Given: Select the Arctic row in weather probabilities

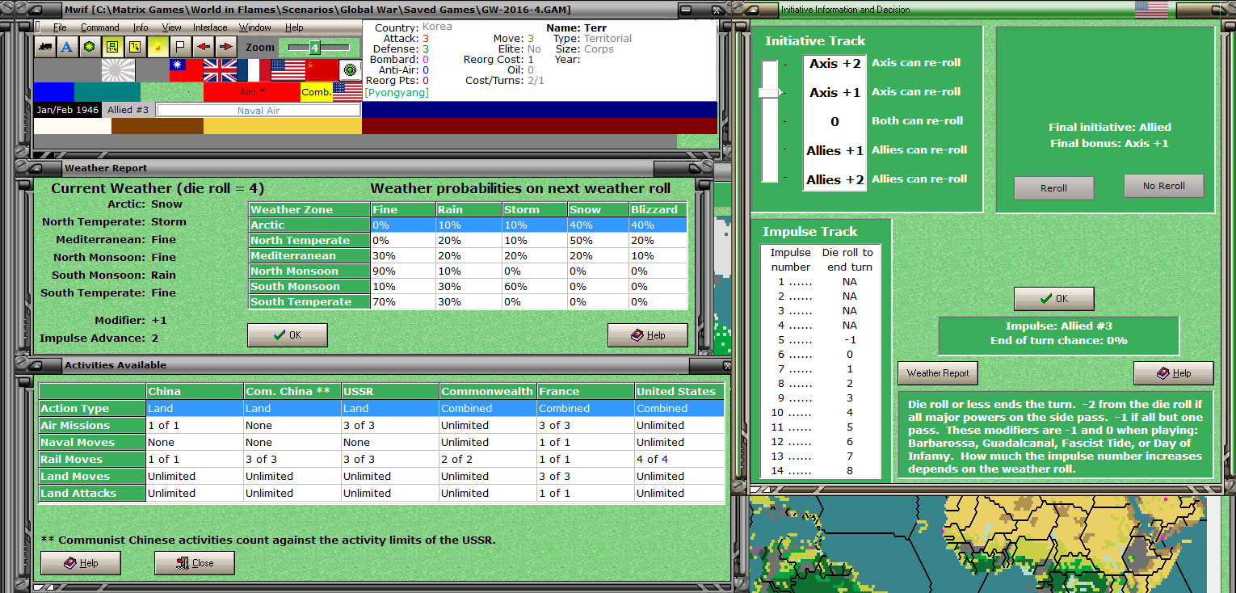Looking at the screenshot, I should tap(468, 225).
